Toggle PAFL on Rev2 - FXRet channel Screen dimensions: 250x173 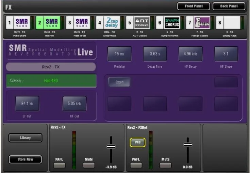point(136,165)
